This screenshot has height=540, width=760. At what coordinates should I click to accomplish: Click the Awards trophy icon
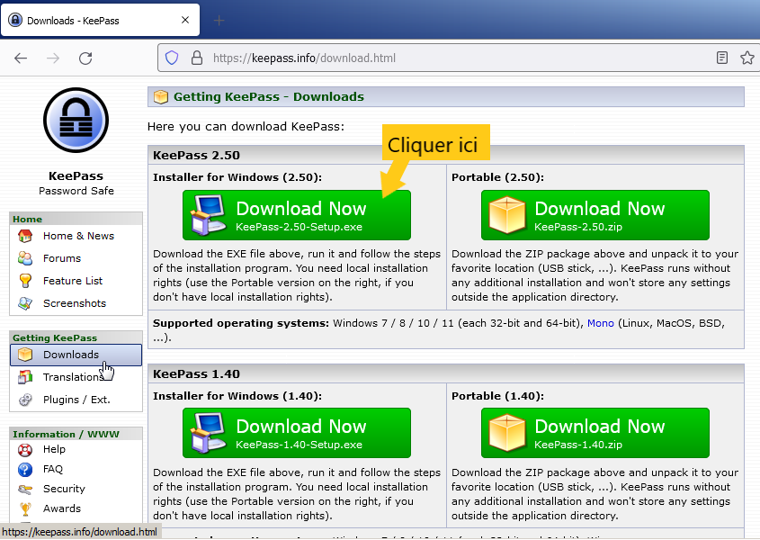tap(25, 508)
